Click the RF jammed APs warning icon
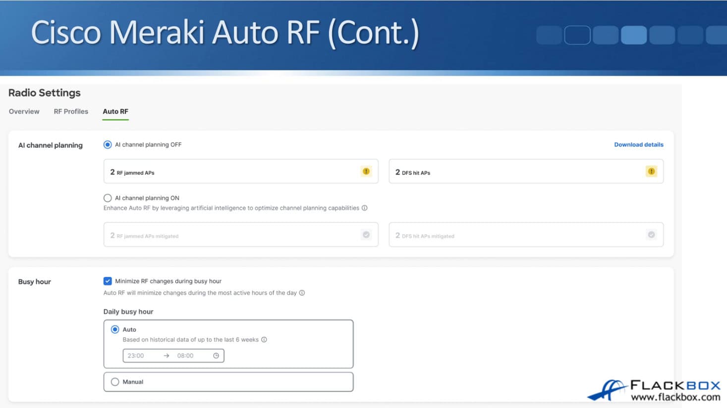This screenshot has height=408, width=727. click(x=366, y=172)
